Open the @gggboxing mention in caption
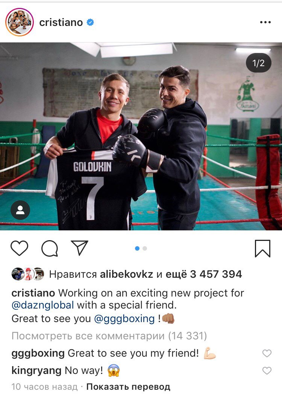The image size is (282, 395). (x=124, y=319)
